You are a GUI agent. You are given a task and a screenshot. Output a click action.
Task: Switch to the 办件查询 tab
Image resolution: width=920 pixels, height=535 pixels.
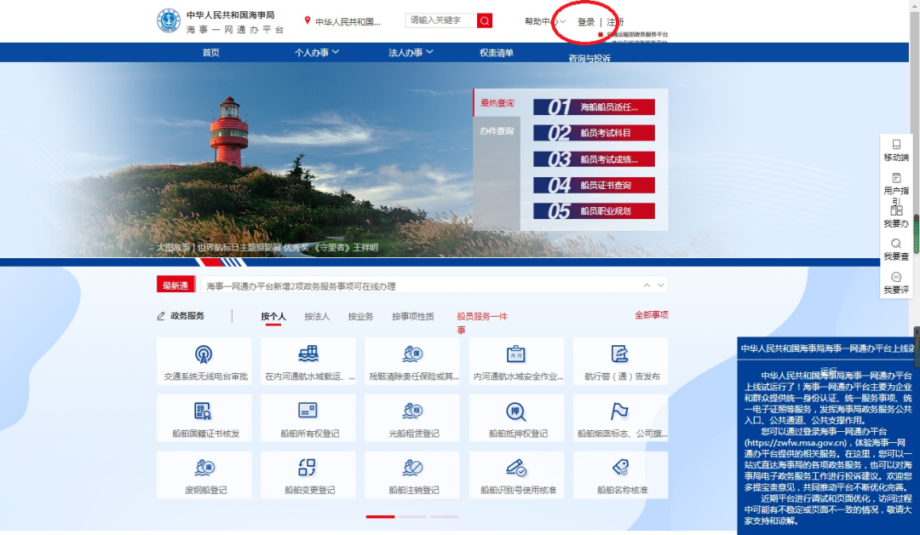[x=497, y=131]
